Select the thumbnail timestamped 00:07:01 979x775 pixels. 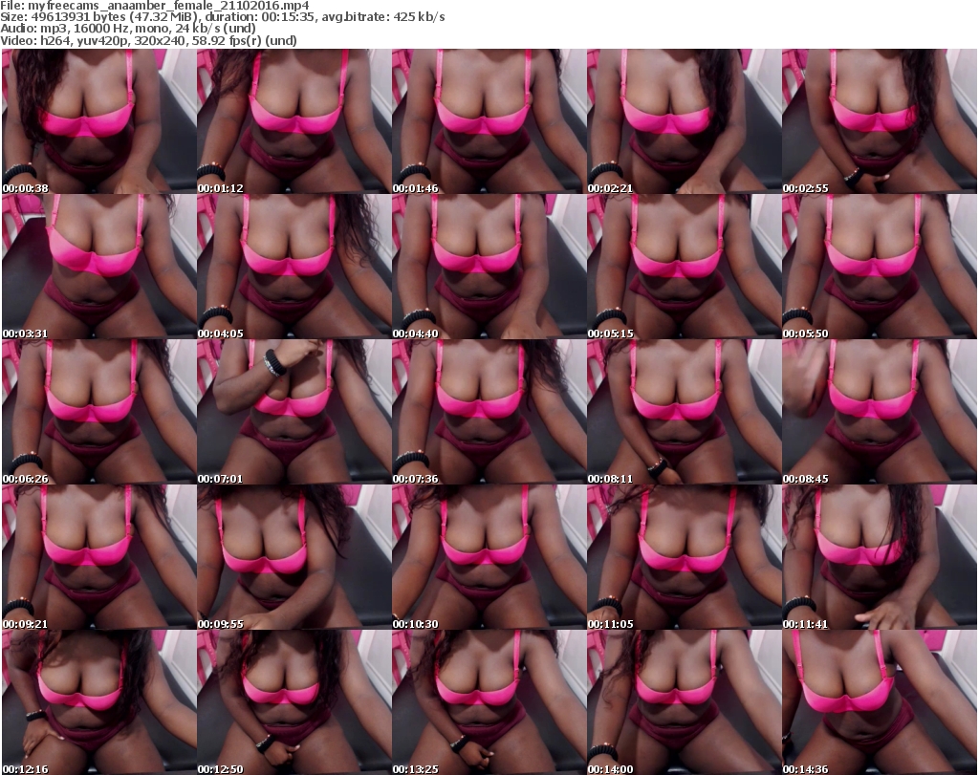point(294,412)
